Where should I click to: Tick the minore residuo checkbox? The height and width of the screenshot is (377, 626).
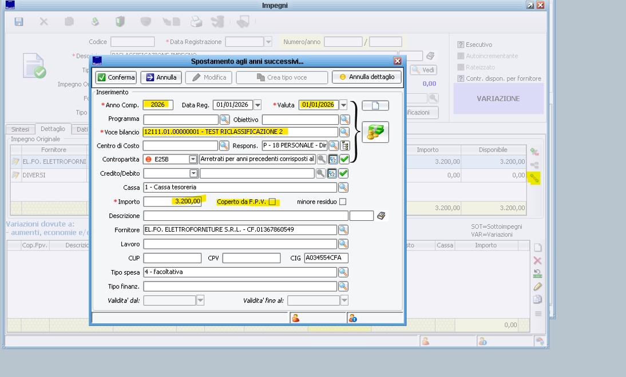pos(343,202)
